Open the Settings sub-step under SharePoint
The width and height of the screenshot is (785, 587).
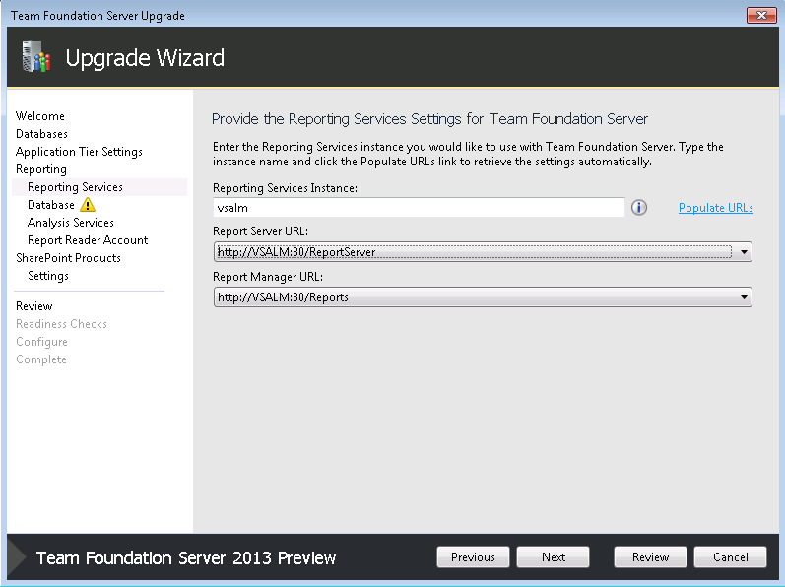[x=48, y=276]
